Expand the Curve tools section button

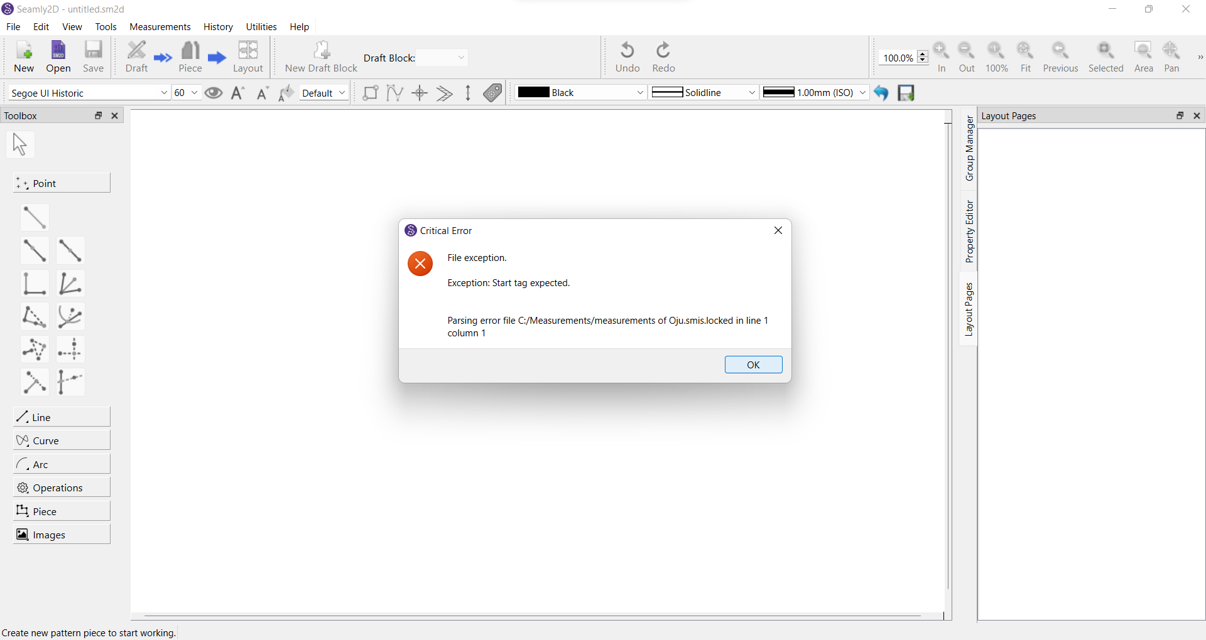(x=62, y=440)
